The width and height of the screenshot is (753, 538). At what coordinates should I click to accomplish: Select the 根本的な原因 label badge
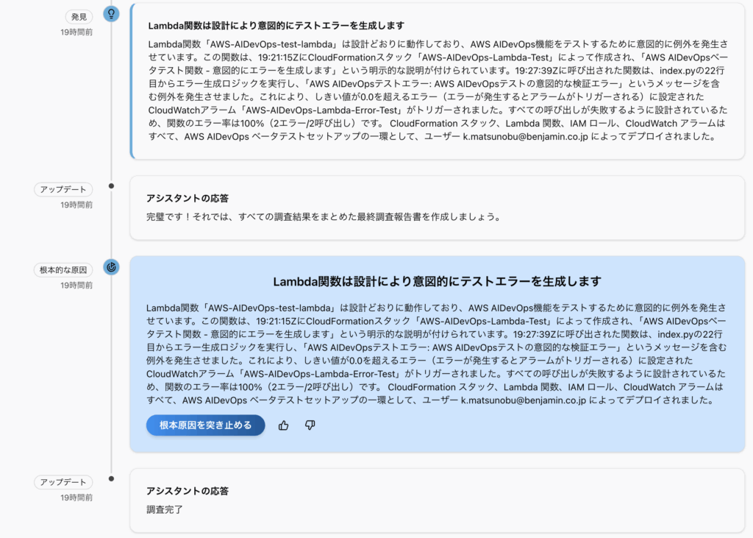(x=63, y=269)
